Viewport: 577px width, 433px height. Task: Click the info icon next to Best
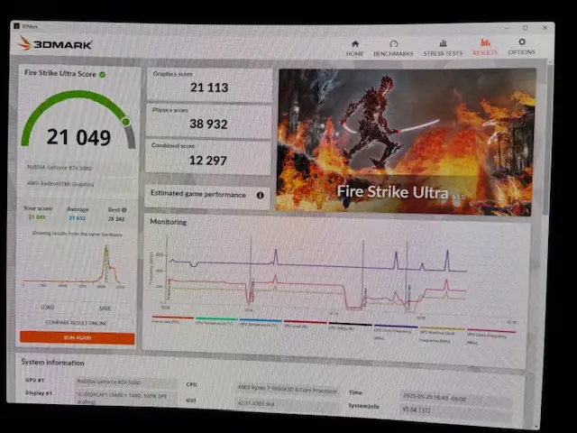(x=124, y=210)
